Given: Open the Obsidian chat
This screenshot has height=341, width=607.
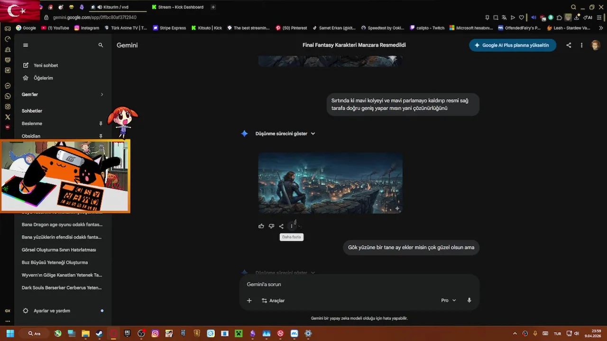Looking at the screenshot, I should tap(31, 136).
